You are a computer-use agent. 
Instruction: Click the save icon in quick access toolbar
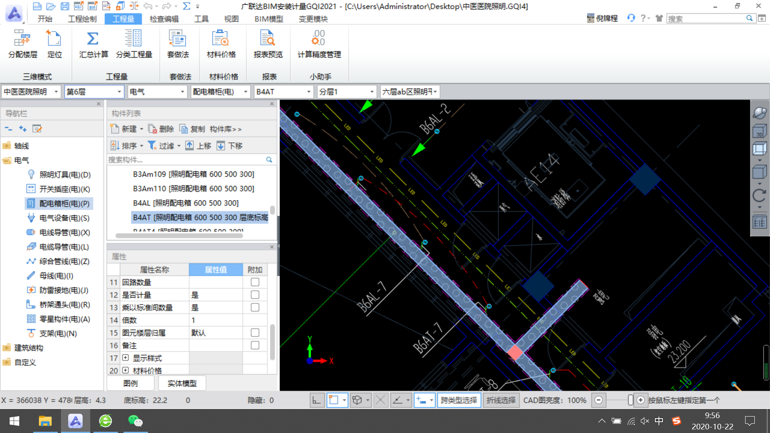pos(65,6)
